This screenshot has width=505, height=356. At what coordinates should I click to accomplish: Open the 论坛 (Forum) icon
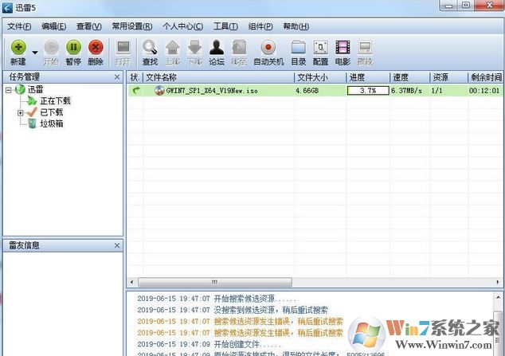pos(216,48)
